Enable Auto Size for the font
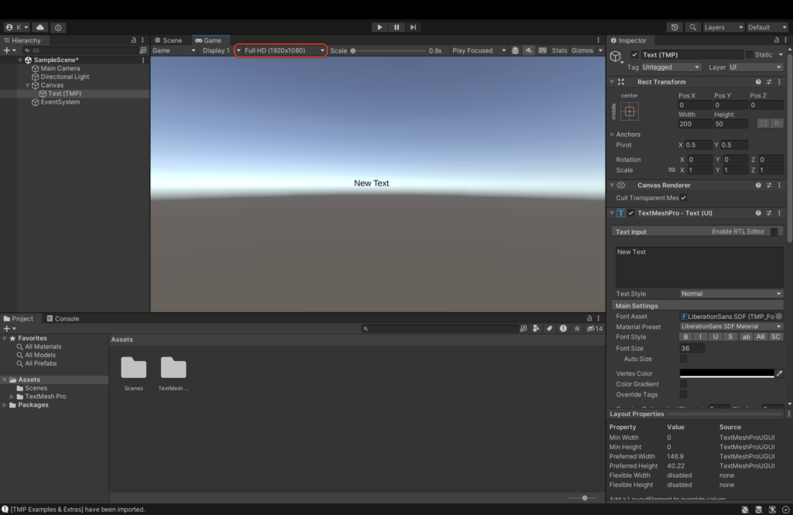Screen dimensions: 793x515 tap(682, 359)
